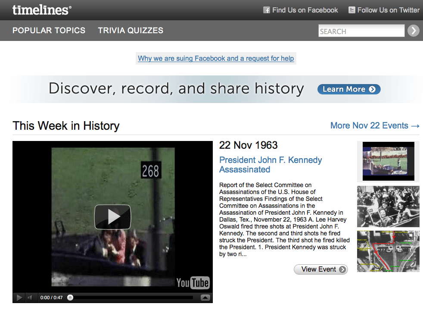Play the video with center play button
This screenshot has width=423, height=313.
[x=112, y=217]
